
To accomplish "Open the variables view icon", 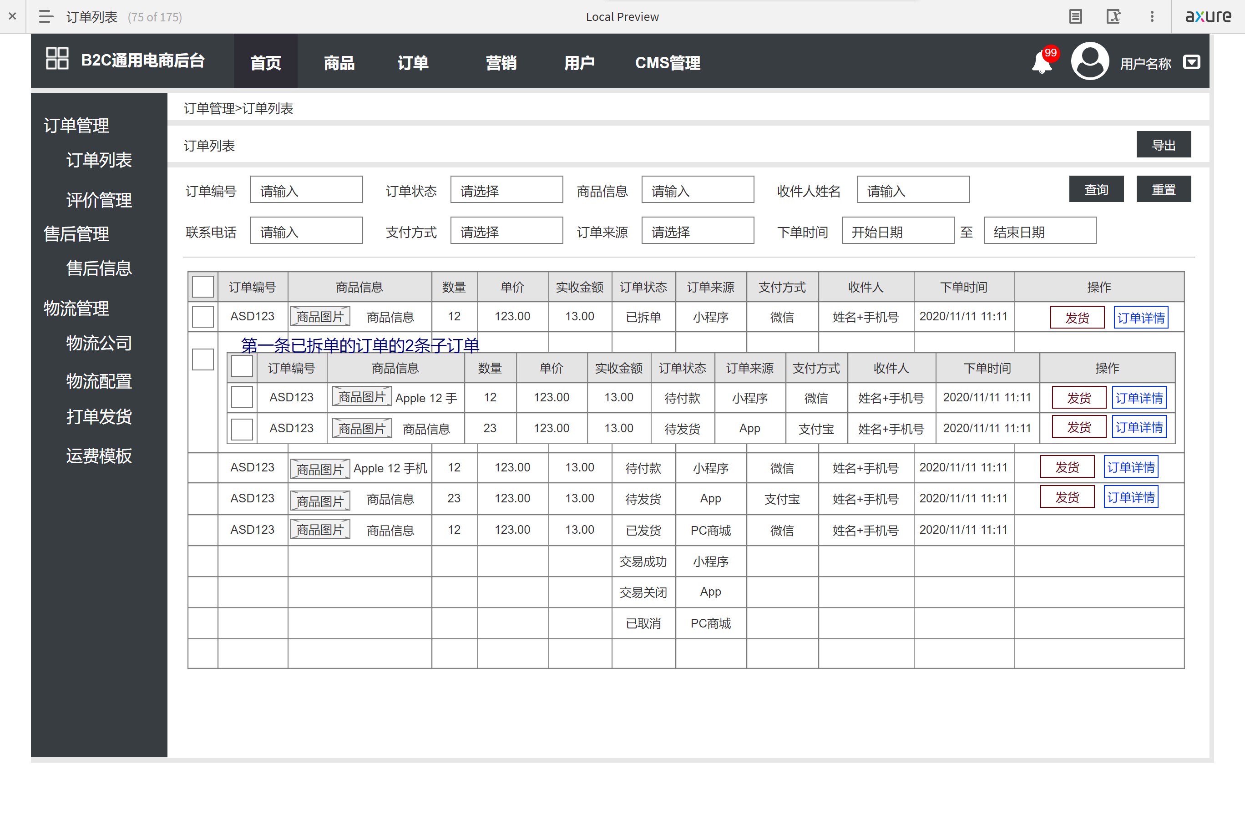I will (x=1113, y=16).
